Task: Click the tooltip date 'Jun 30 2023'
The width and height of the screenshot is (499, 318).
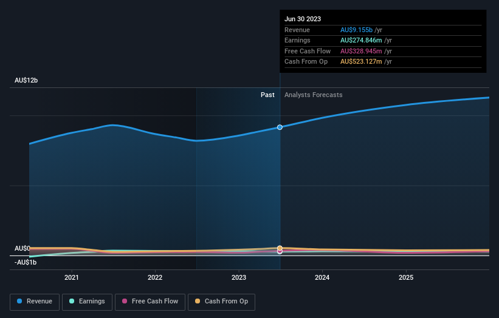Action: pos(303,19)
